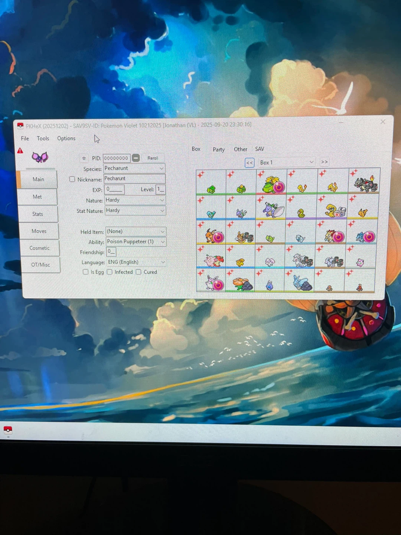Image resolution: width=401 pixels, height=535 pixels.
Task: Tick the Infected checkbox
Action: tap(110, 272)
